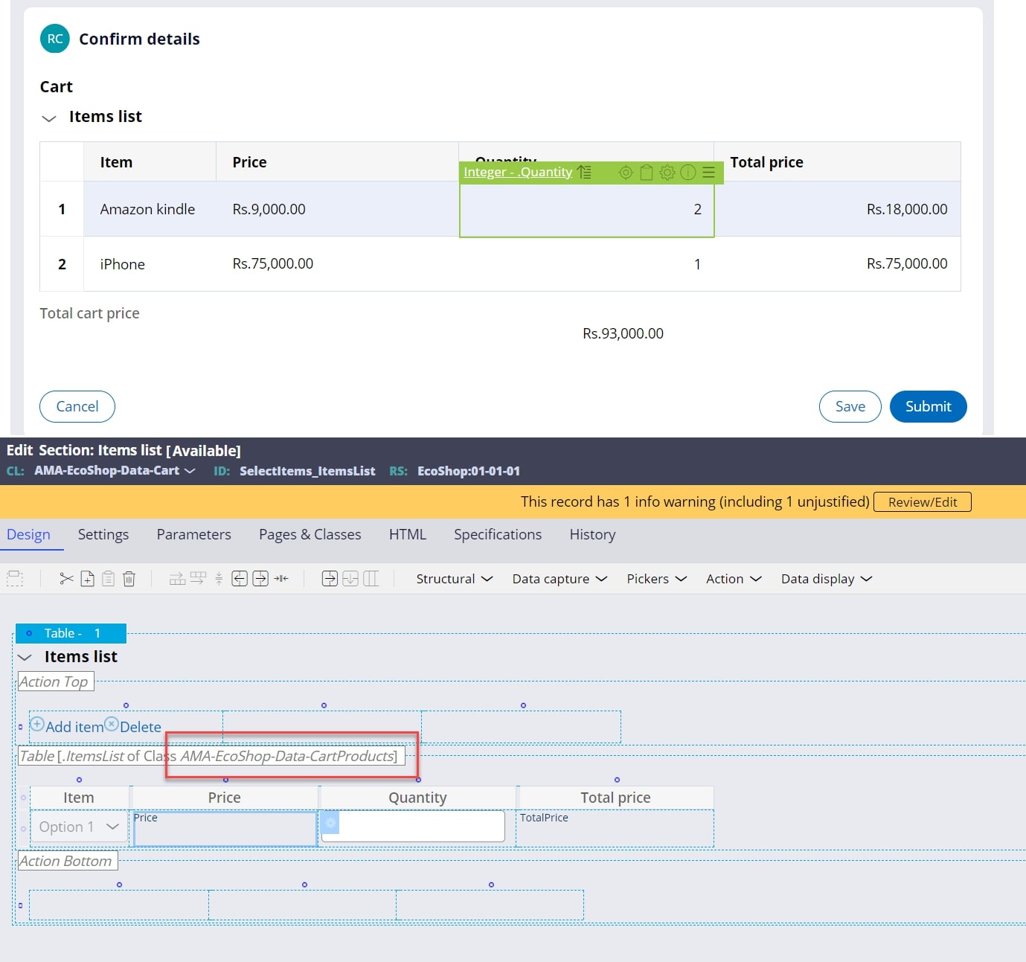Click the columns split icon in toolbar

tap(371, 579)
